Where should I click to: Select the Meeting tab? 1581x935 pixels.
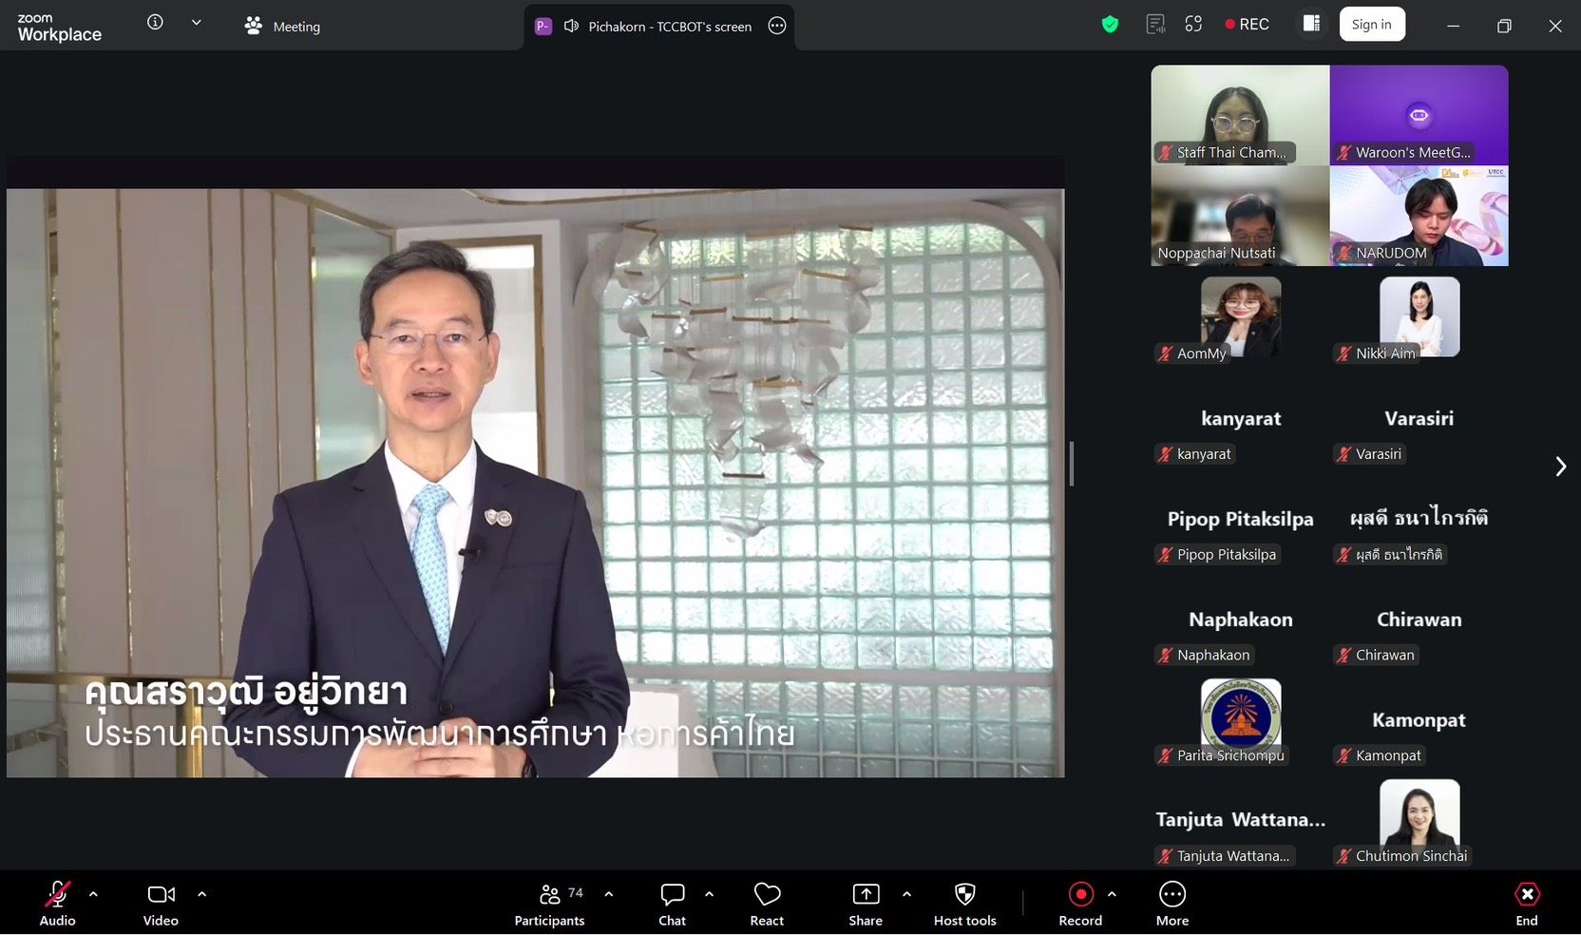282,27
